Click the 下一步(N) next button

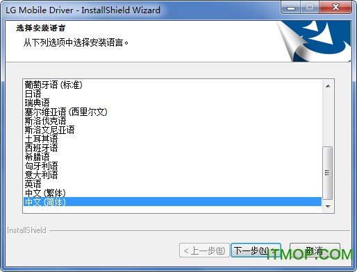[x=256, y=250]
